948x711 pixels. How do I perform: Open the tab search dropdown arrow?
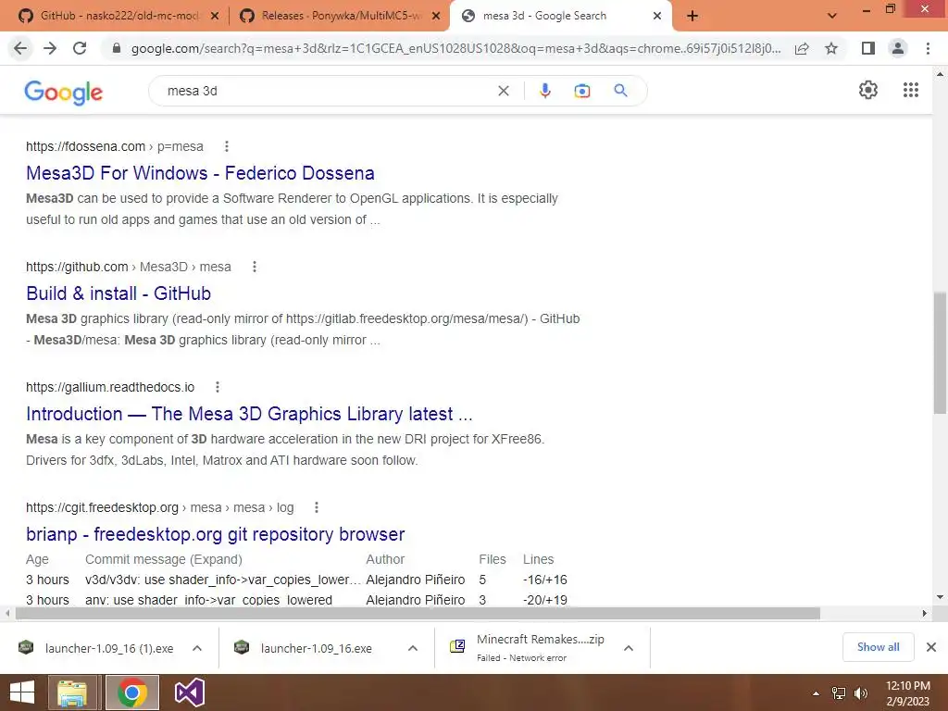832,16
